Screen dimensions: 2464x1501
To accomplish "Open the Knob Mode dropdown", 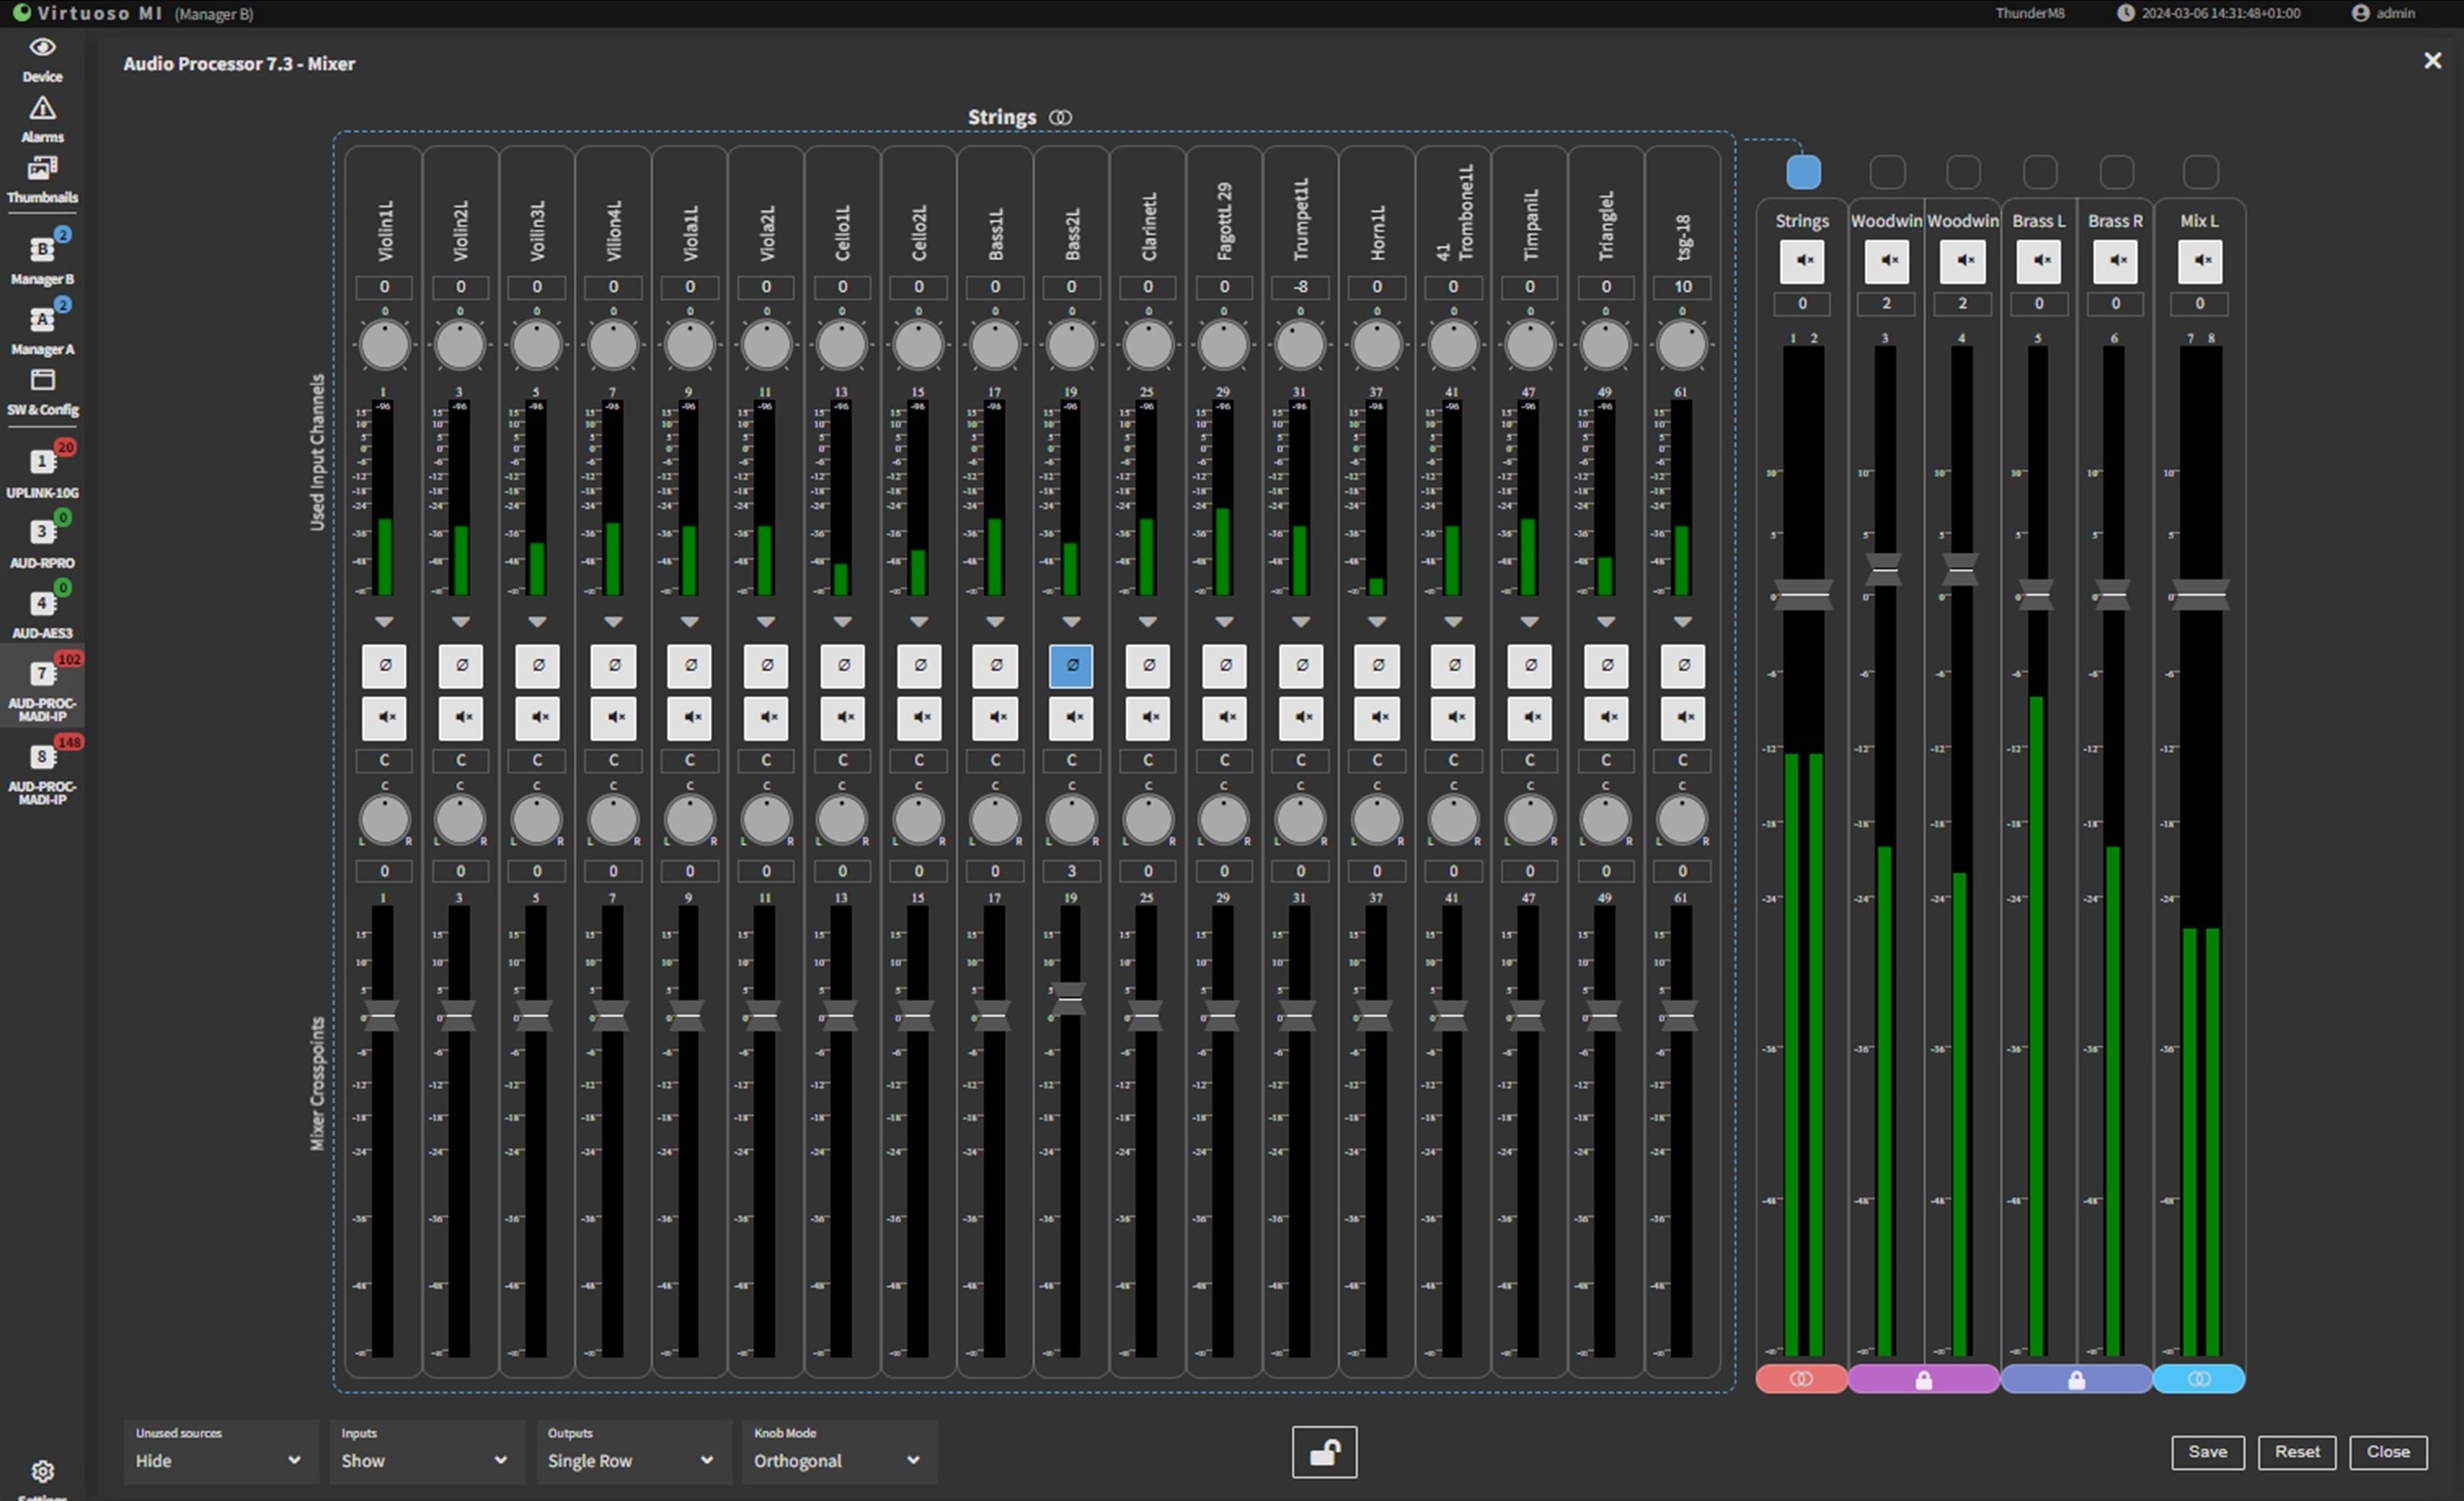I will click(838, 1461).
